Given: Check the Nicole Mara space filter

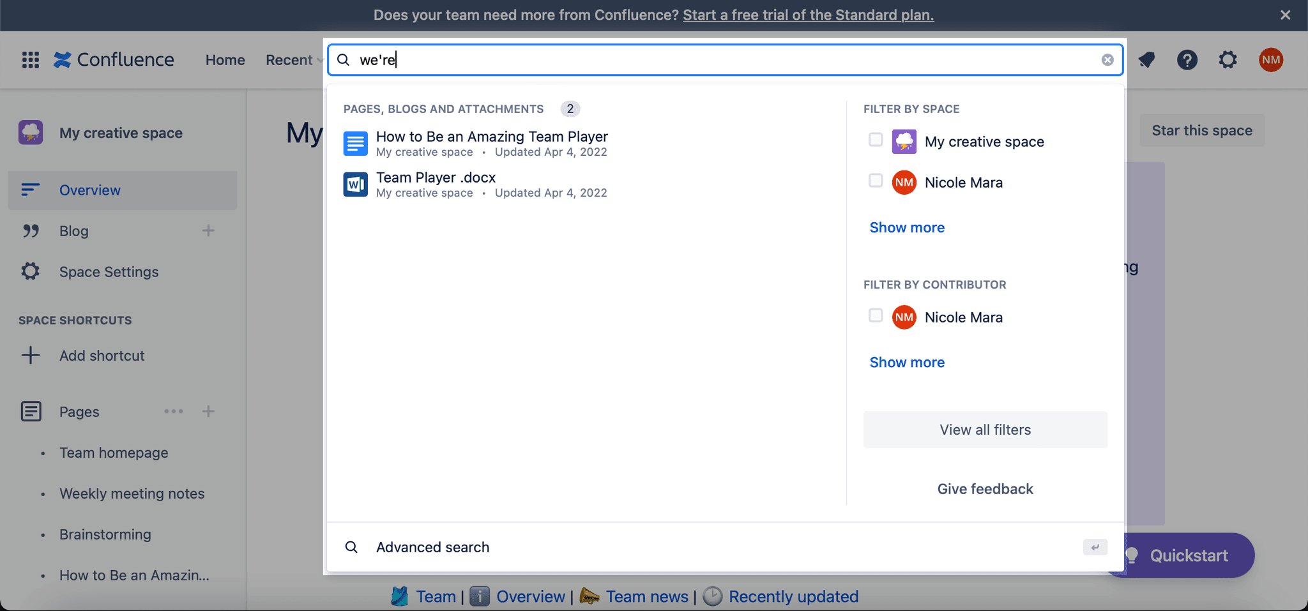Looking at the screenshot, I should (875, 181).
